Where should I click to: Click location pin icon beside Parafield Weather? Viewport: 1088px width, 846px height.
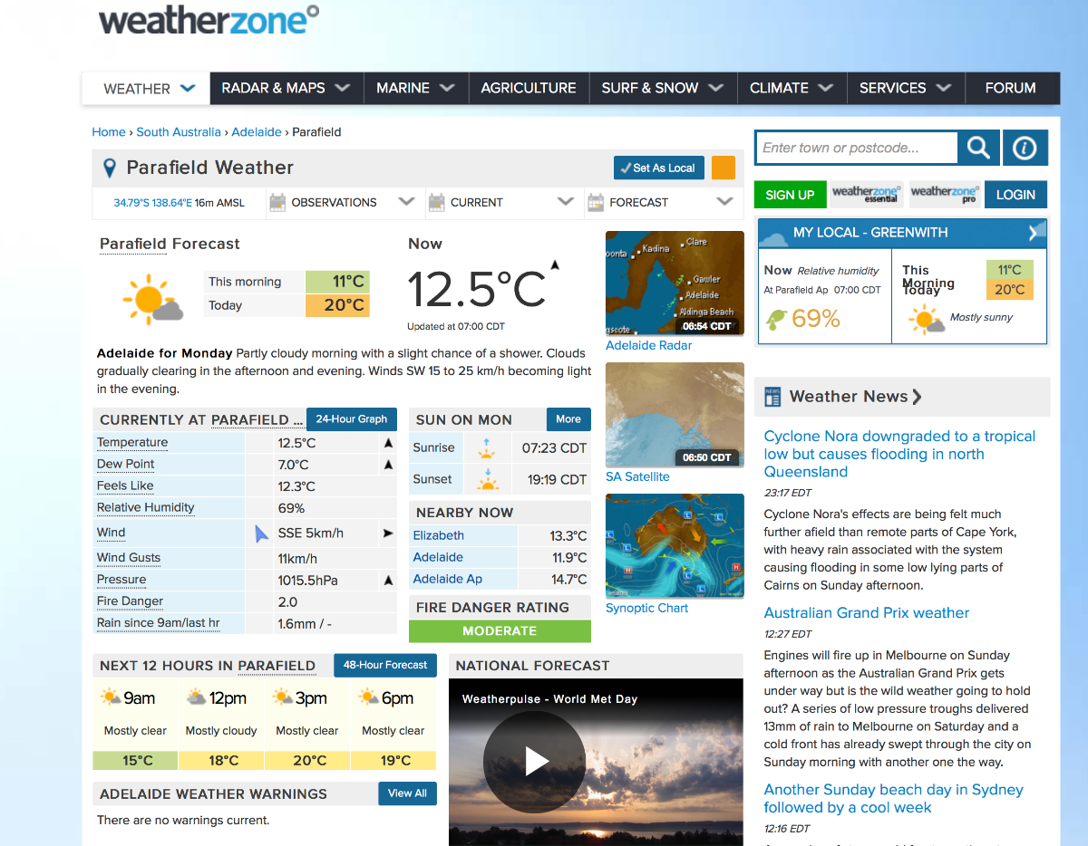pyautogui.click(x=110, y=168)
